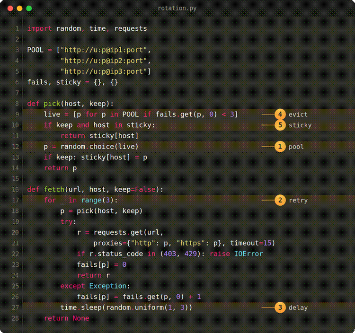Click "random.choice(live)" call
Screen dimensions: 355x333
(x=99, y=147)
